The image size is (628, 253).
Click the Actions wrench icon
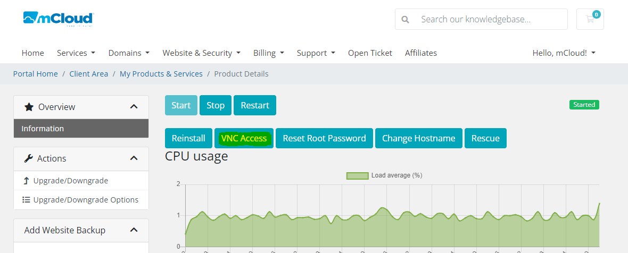[29, 158]
